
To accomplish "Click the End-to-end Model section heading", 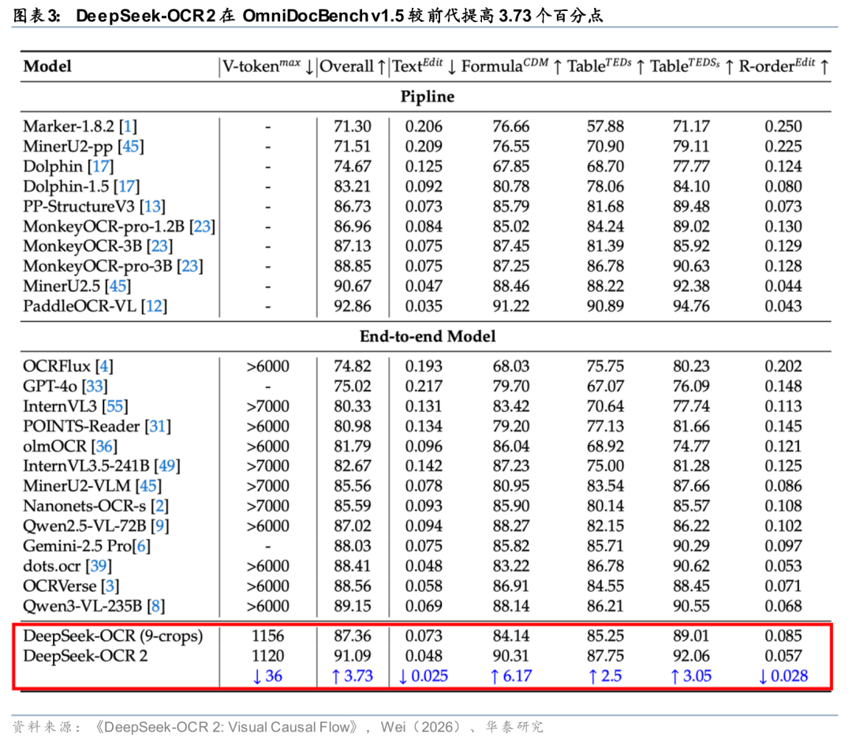I will [x=427, y=336].
